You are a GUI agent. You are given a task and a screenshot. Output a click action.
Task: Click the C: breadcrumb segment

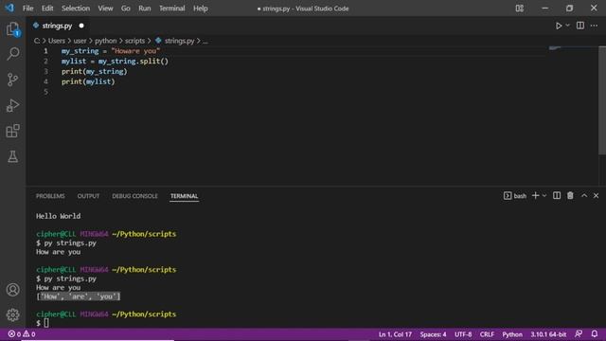point(37,41)
